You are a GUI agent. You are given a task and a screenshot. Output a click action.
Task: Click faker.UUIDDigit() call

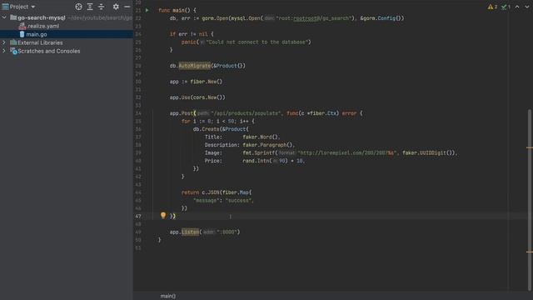(x=429, y=153)
